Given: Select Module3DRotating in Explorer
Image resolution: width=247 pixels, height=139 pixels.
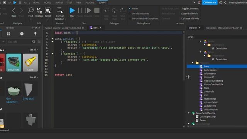Looking at the screenshot, I should [x=213, y=81].
